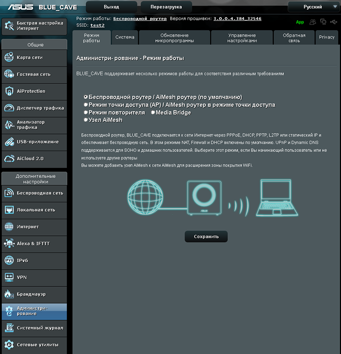This screenshot has width=341, height=354.
Task: Click the SSID test2 link
Action: tap(98, 25)
